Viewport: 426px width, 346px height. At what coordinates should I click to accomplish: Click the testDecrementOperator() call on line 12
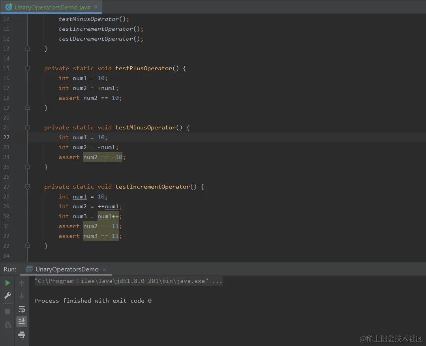point(101,39)
